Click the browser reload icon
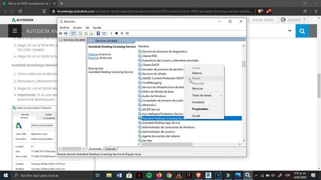 click(x=20, y=11)
